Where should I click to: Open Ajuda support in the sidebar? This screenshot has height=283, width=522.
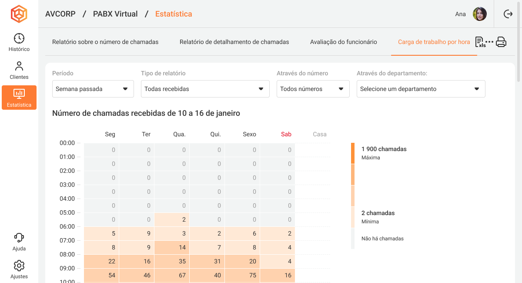coord(19,242)
